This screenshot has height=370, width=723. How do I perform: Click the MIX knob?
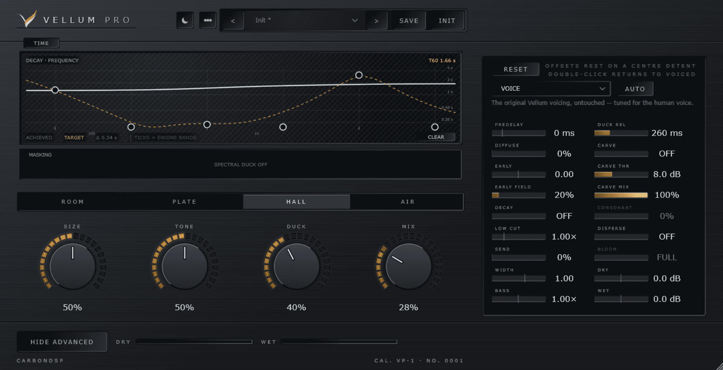409,266
